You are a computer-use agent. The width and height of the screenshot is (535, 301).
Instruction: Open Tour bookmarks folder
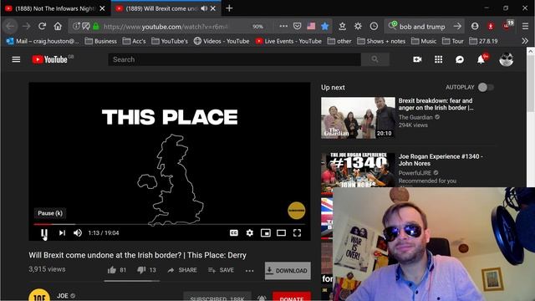tap(453, 41)
